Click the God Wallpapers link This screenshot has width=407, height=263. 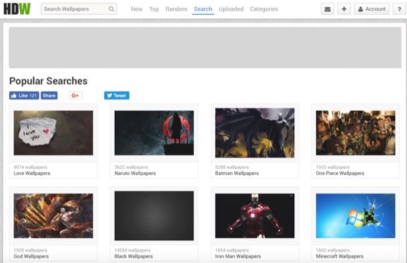pyautogui.click(x=31, y=256)
